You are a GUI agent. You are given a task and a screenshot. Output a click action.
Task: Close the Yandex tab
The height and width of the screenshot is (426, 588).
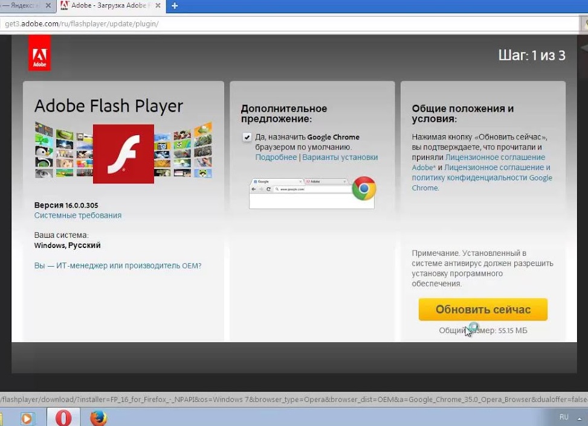pos(48,5)
